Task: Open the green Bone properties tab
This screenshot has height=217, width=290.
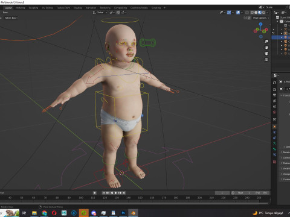Action: pos(274,149)
